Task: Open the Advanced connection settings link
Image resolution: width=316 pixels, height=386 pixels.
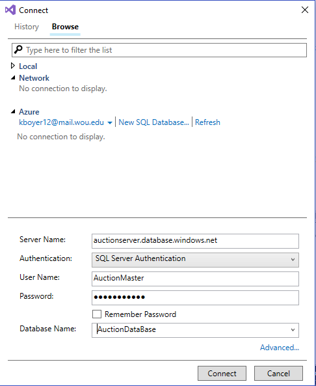Action: 280,348
